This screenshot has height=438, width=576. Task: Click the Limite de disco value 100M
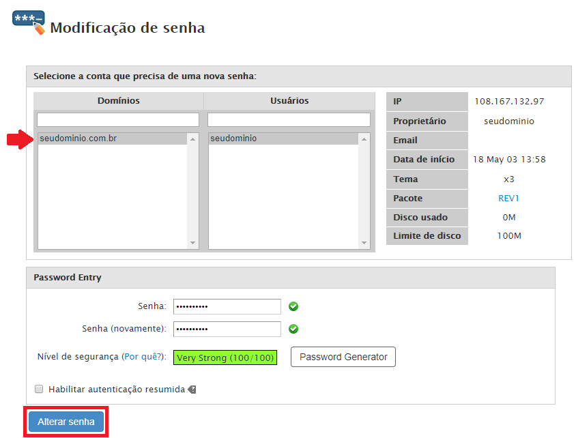click(x=509, y=235)
